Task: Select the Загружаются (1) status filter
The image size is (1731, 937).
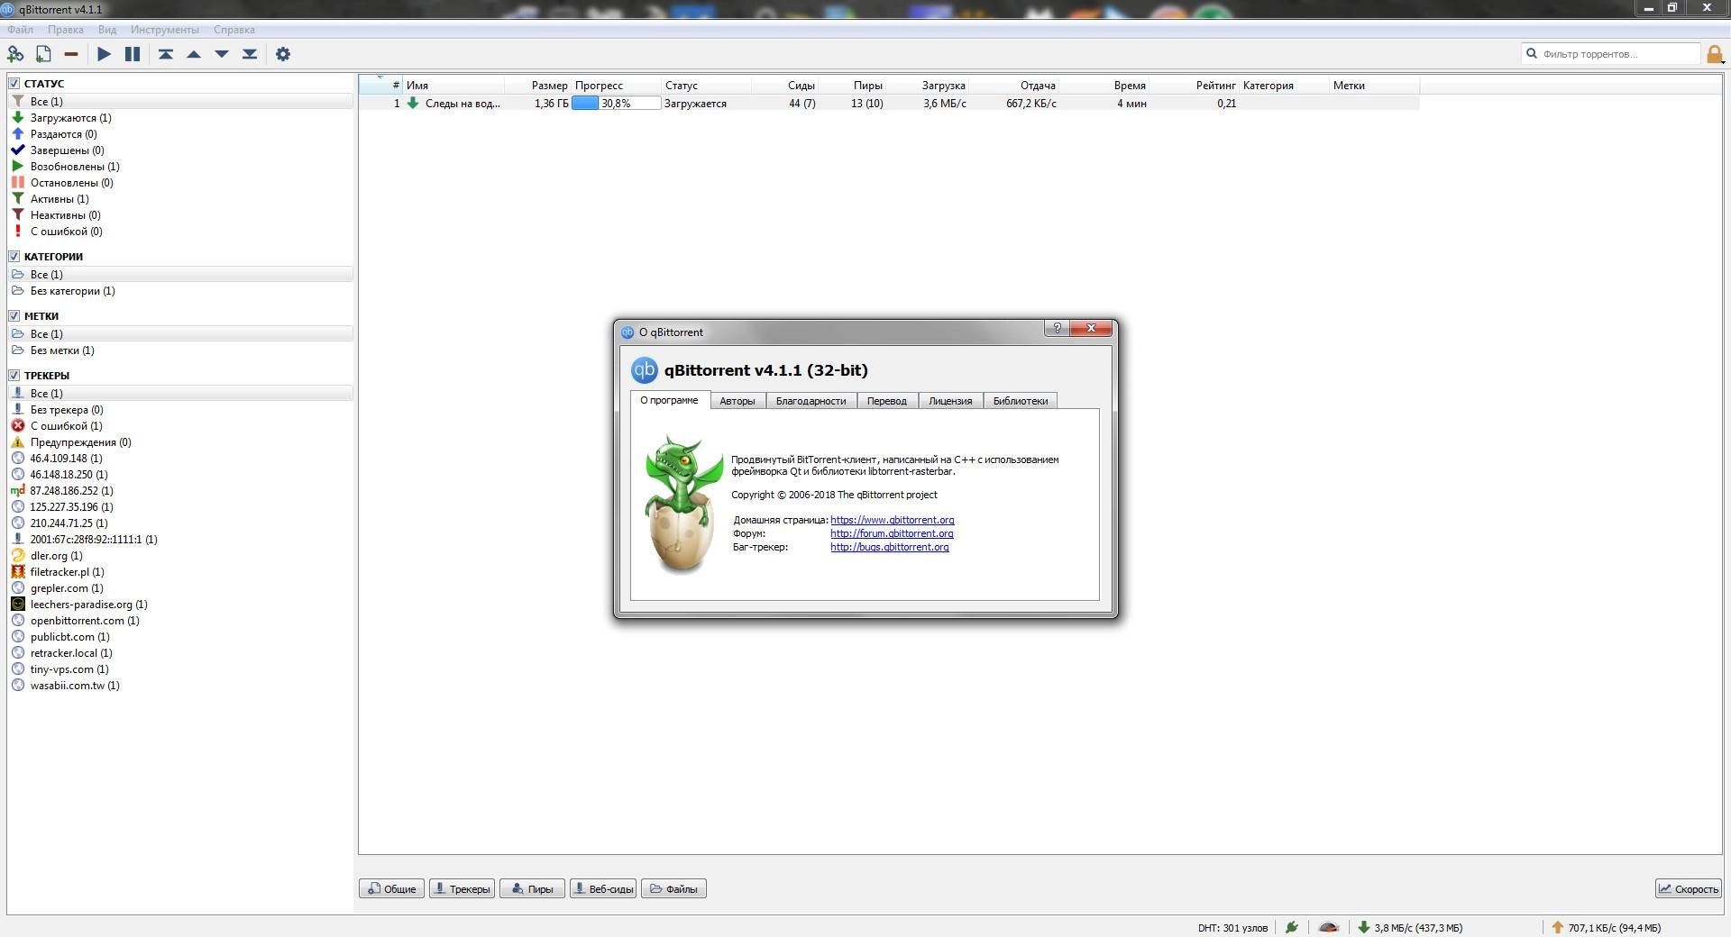Action: (180, 118)
